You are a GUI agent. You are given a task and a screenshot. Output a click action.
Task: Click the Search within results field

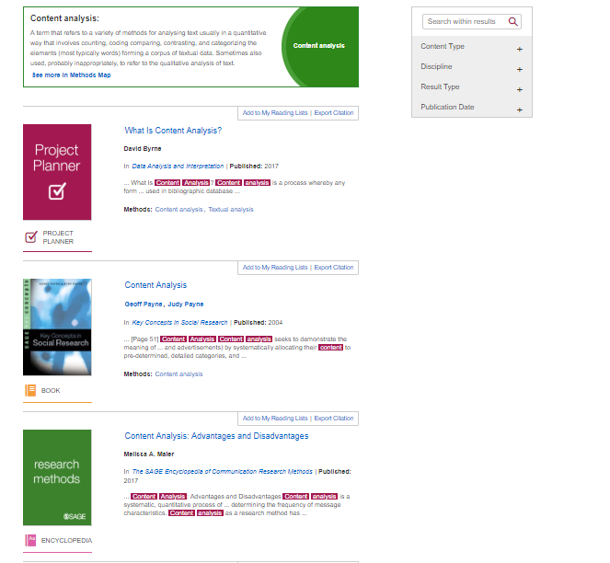coord(465,21)
